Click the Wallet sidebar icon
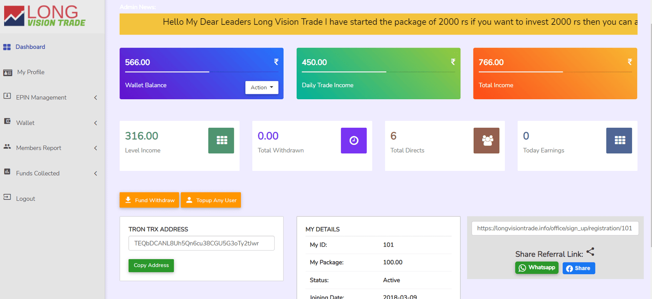The image size is (652, 299). click(x=7, y=121)
